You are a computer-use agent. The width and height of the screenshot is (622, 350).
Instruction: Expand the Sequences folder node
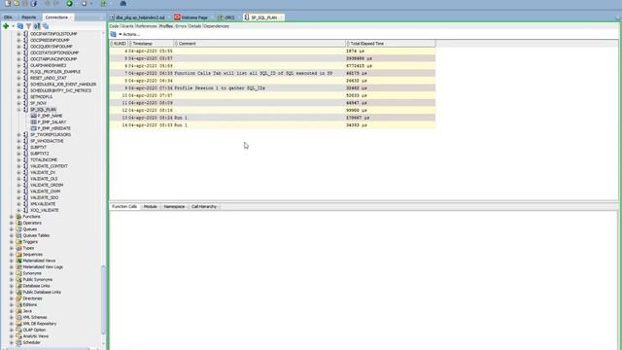pos(12,255)
